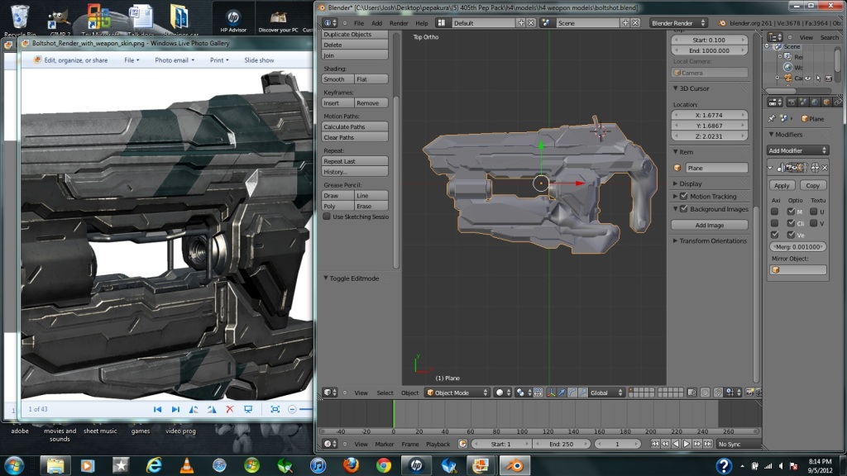This screenshot has width=847, height=476.
Task: Collapse the 3D Cursor panel
Action: click(x=675, y=88)
